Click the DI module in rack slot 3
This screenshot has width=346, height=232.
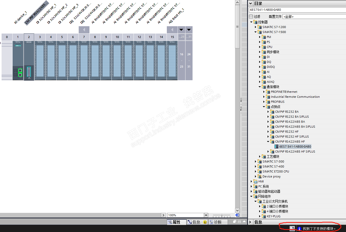click(x=40, y=60)
